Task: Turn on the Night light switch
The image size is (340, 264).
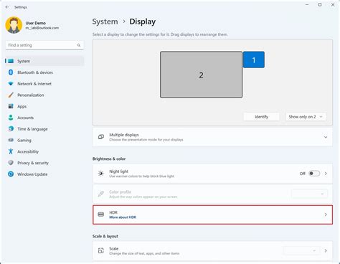Action: 314,174
